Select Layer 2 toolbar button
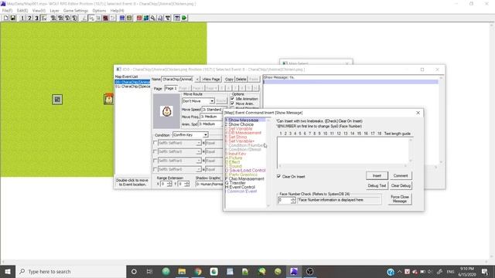This screenshot has height=278, width=495. click(29, 18)
